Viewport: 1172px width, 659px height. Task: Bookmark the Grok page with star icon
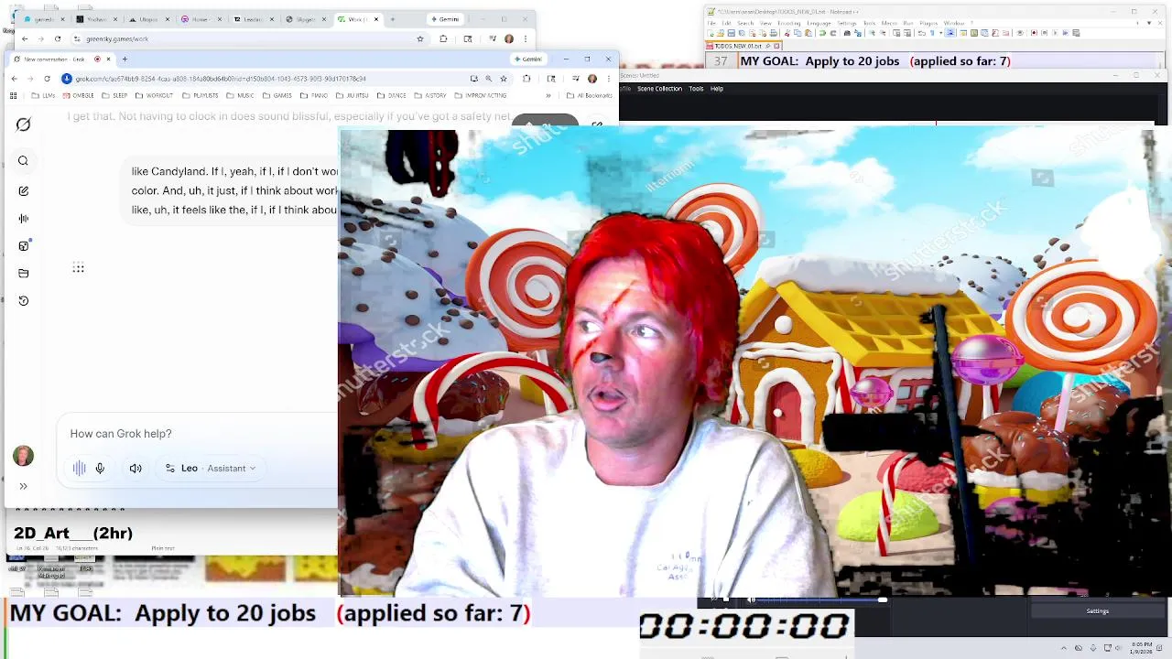coord(504,79)
